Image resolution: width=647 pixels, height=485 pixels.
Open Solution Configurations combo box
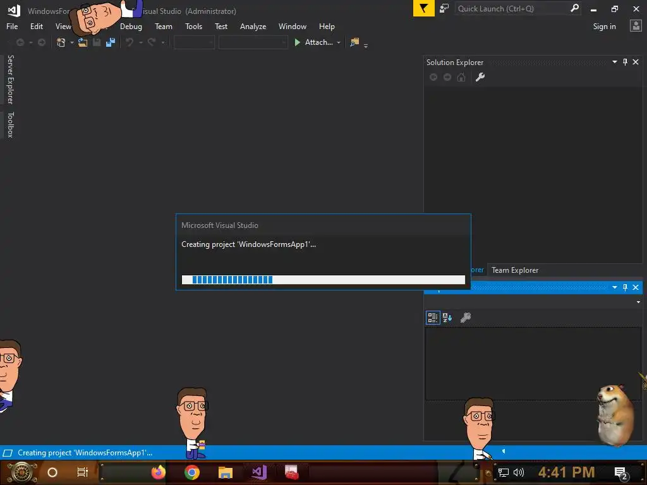[x=194, y=42]
